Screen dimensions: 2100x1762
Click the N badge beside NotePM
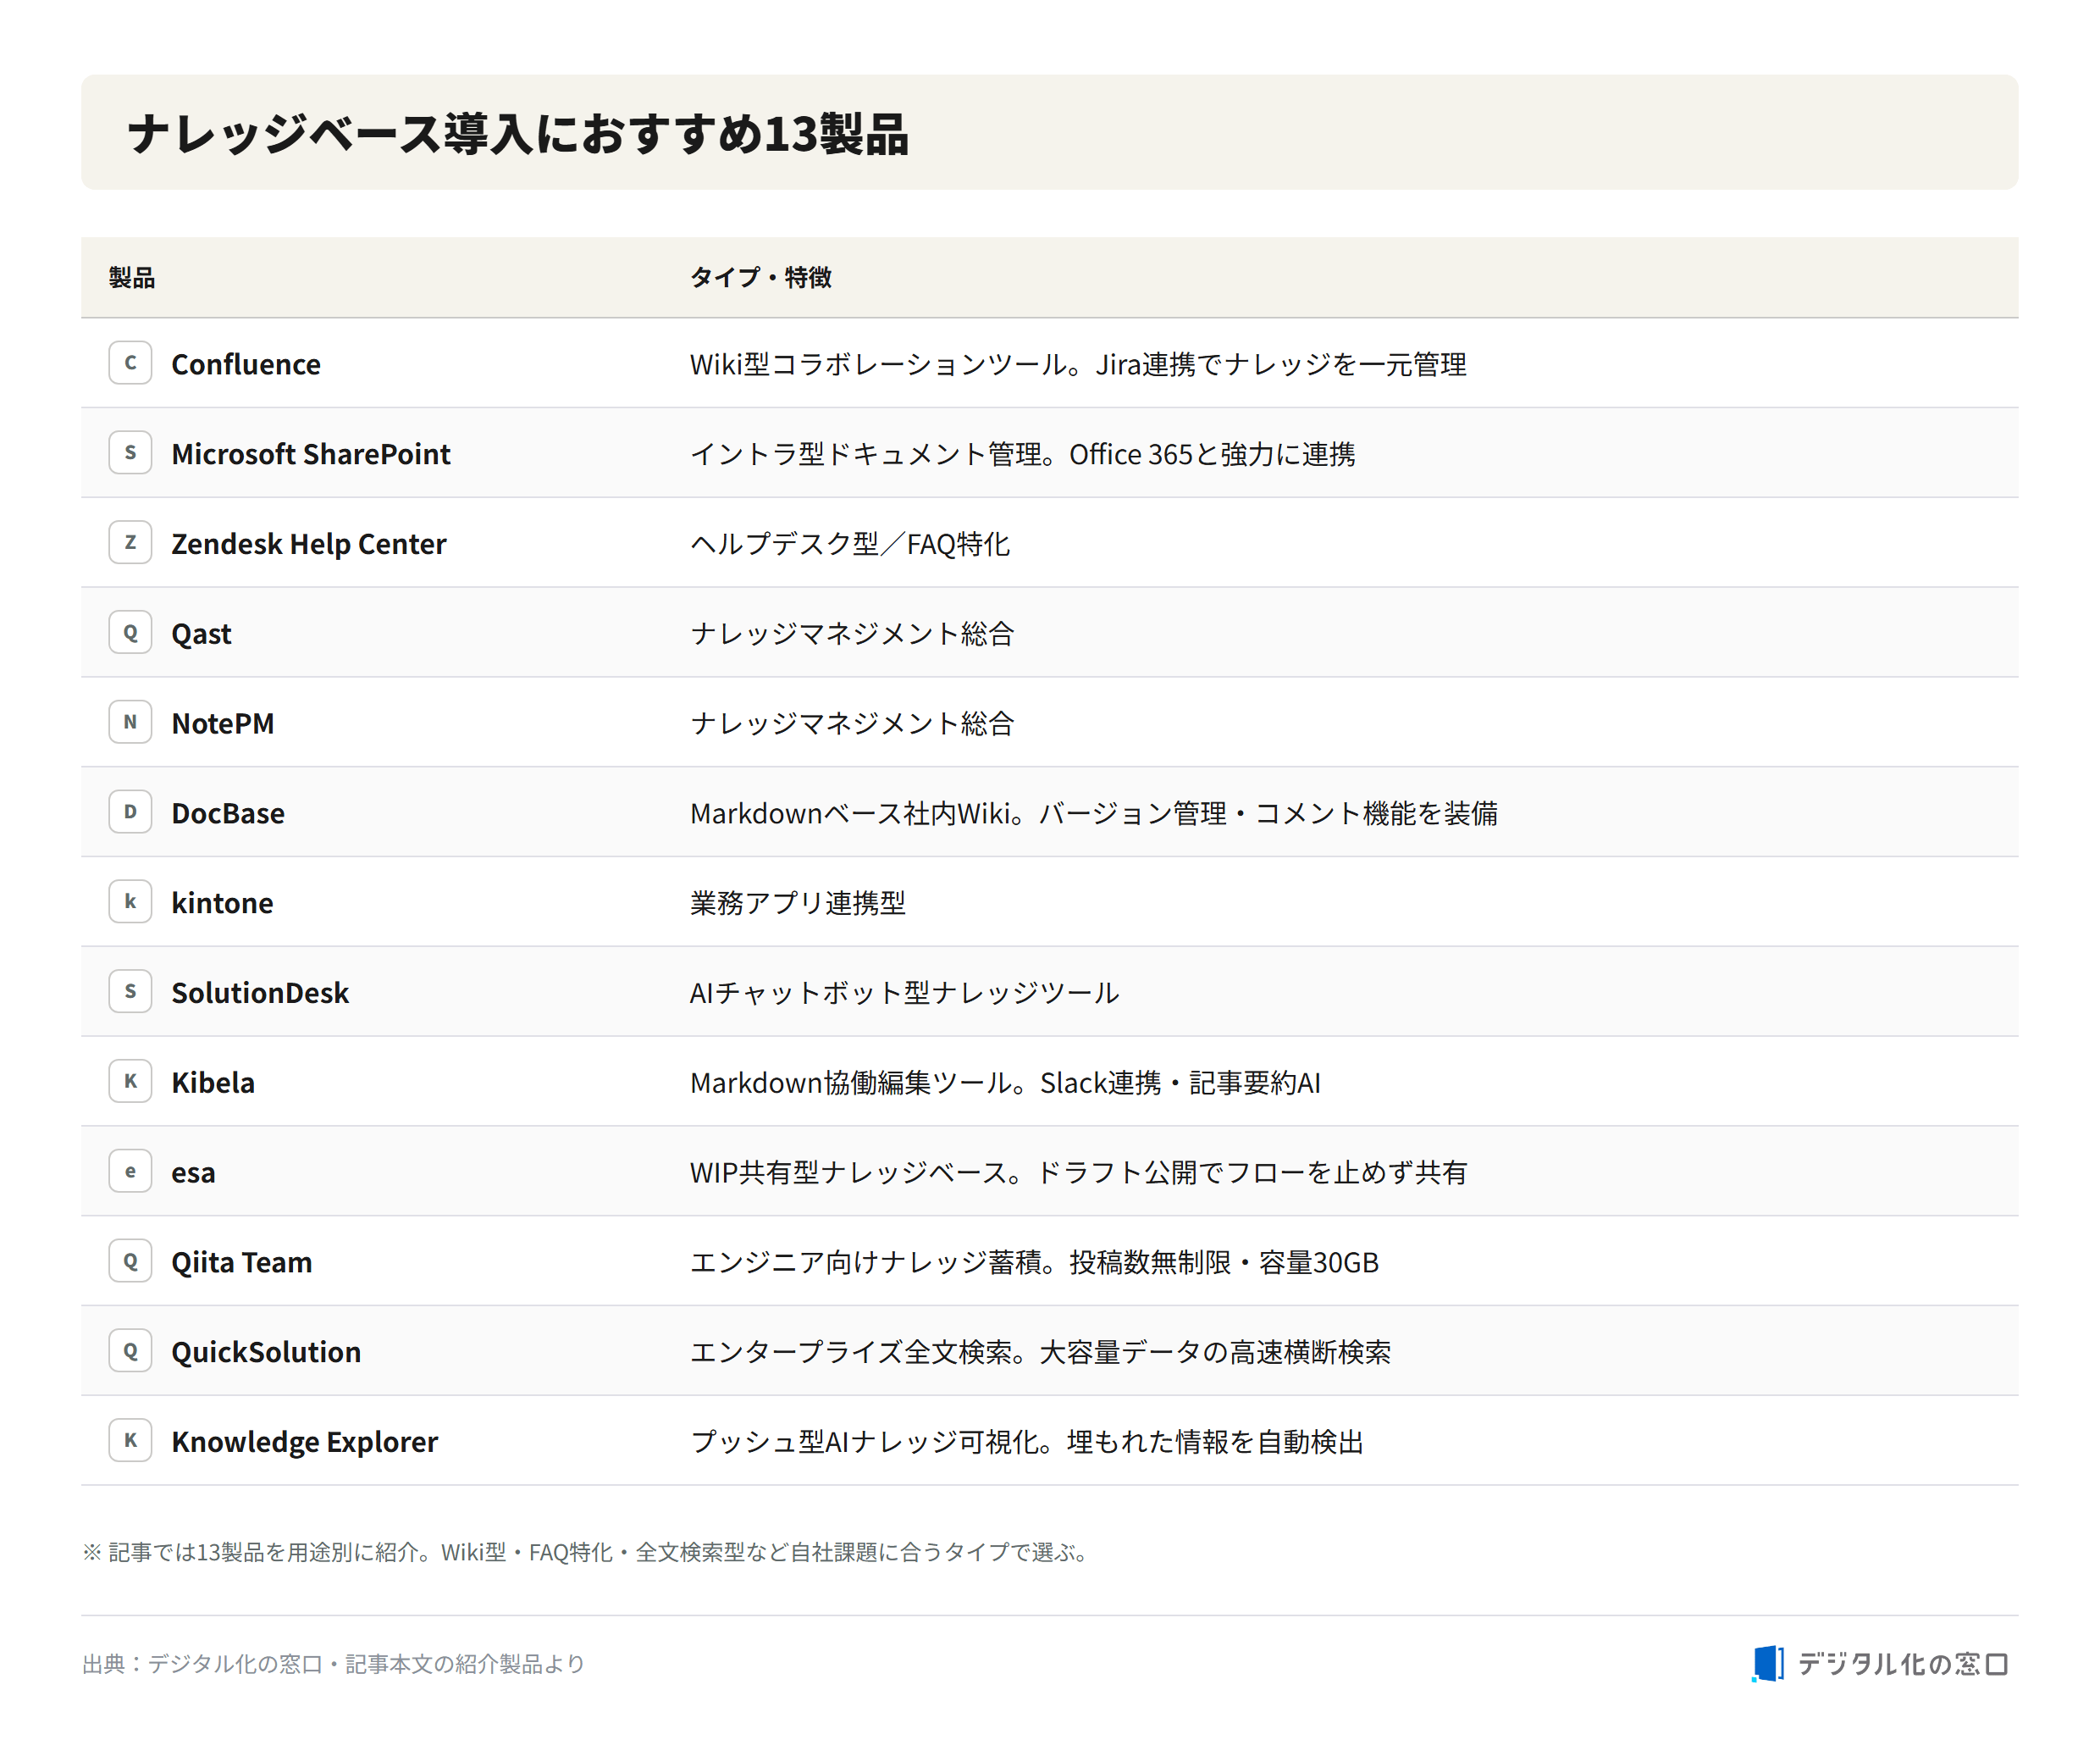130,723
